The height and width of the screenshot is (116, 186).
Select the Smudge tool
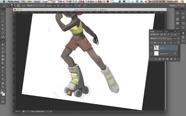tap(3, 60)
